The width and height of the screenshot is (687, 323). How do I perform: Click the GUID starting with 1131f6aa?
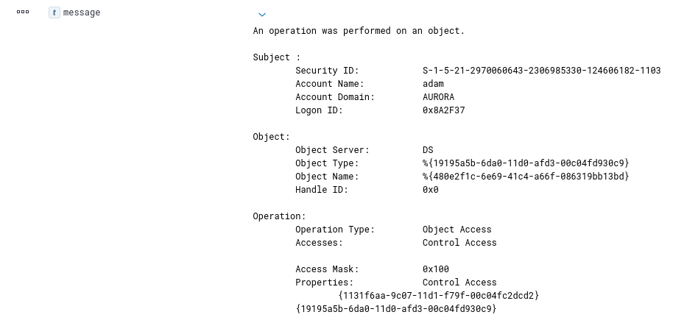click(439, 296)
